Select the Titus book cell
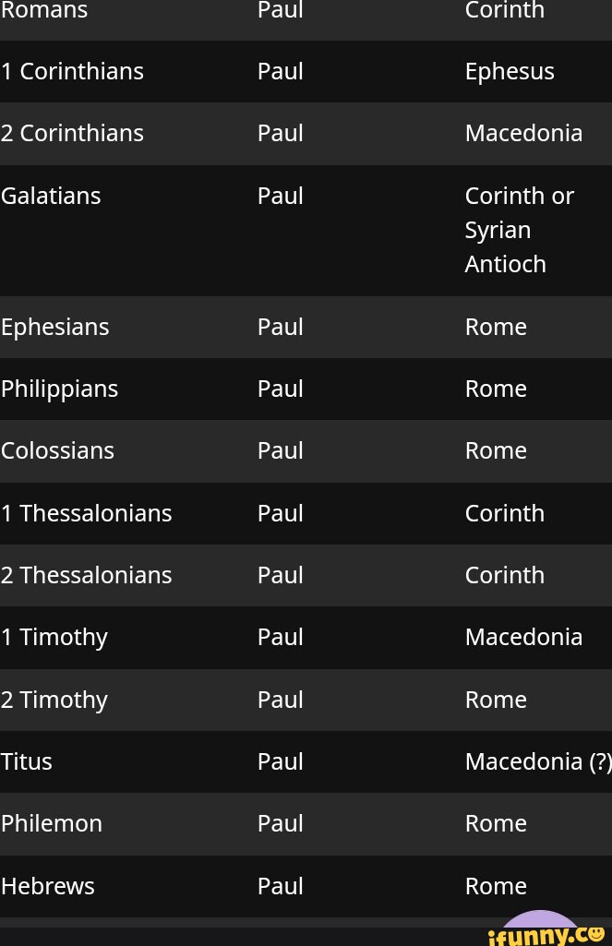 tap(27, 761)
